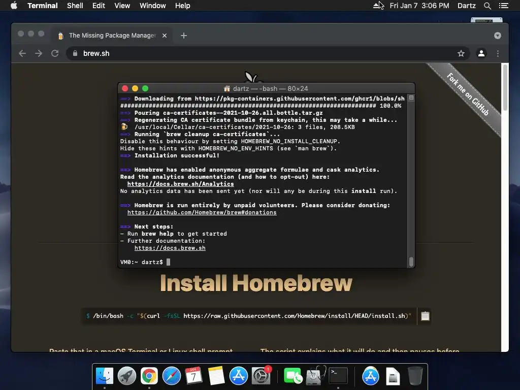Go forward in the browser
Image resolution: width=520 pixels, height=390 pixels.
39,53
